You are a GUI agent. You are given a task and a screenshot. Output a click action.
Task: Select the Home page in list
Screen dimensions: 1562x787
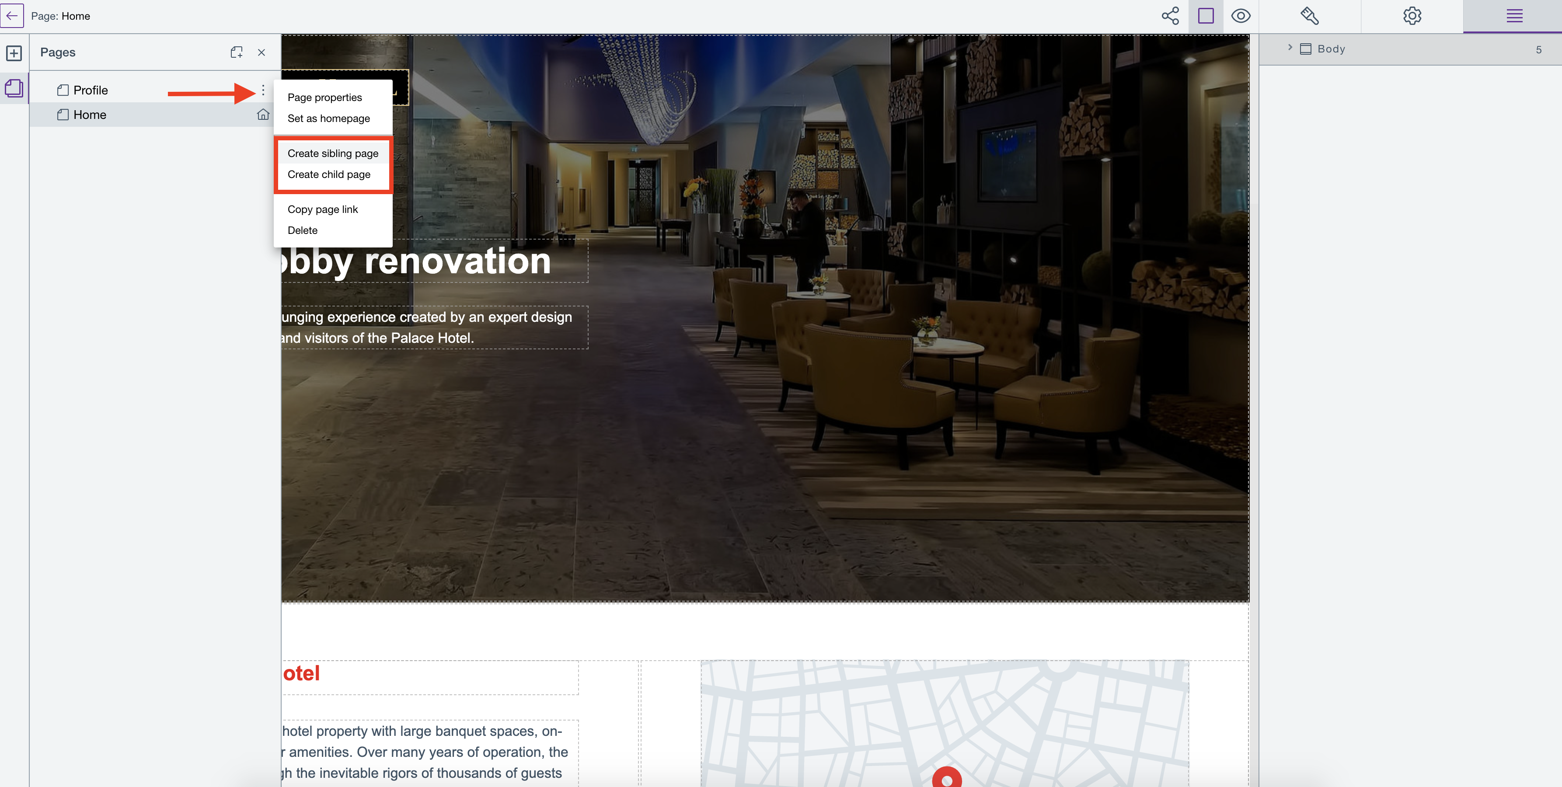[90, 115]
